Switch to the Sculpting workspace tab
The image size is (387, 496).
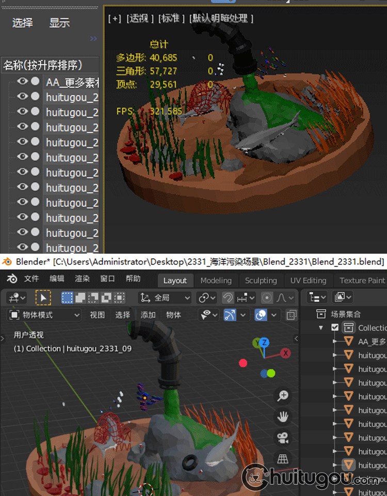tap(261, 281)
